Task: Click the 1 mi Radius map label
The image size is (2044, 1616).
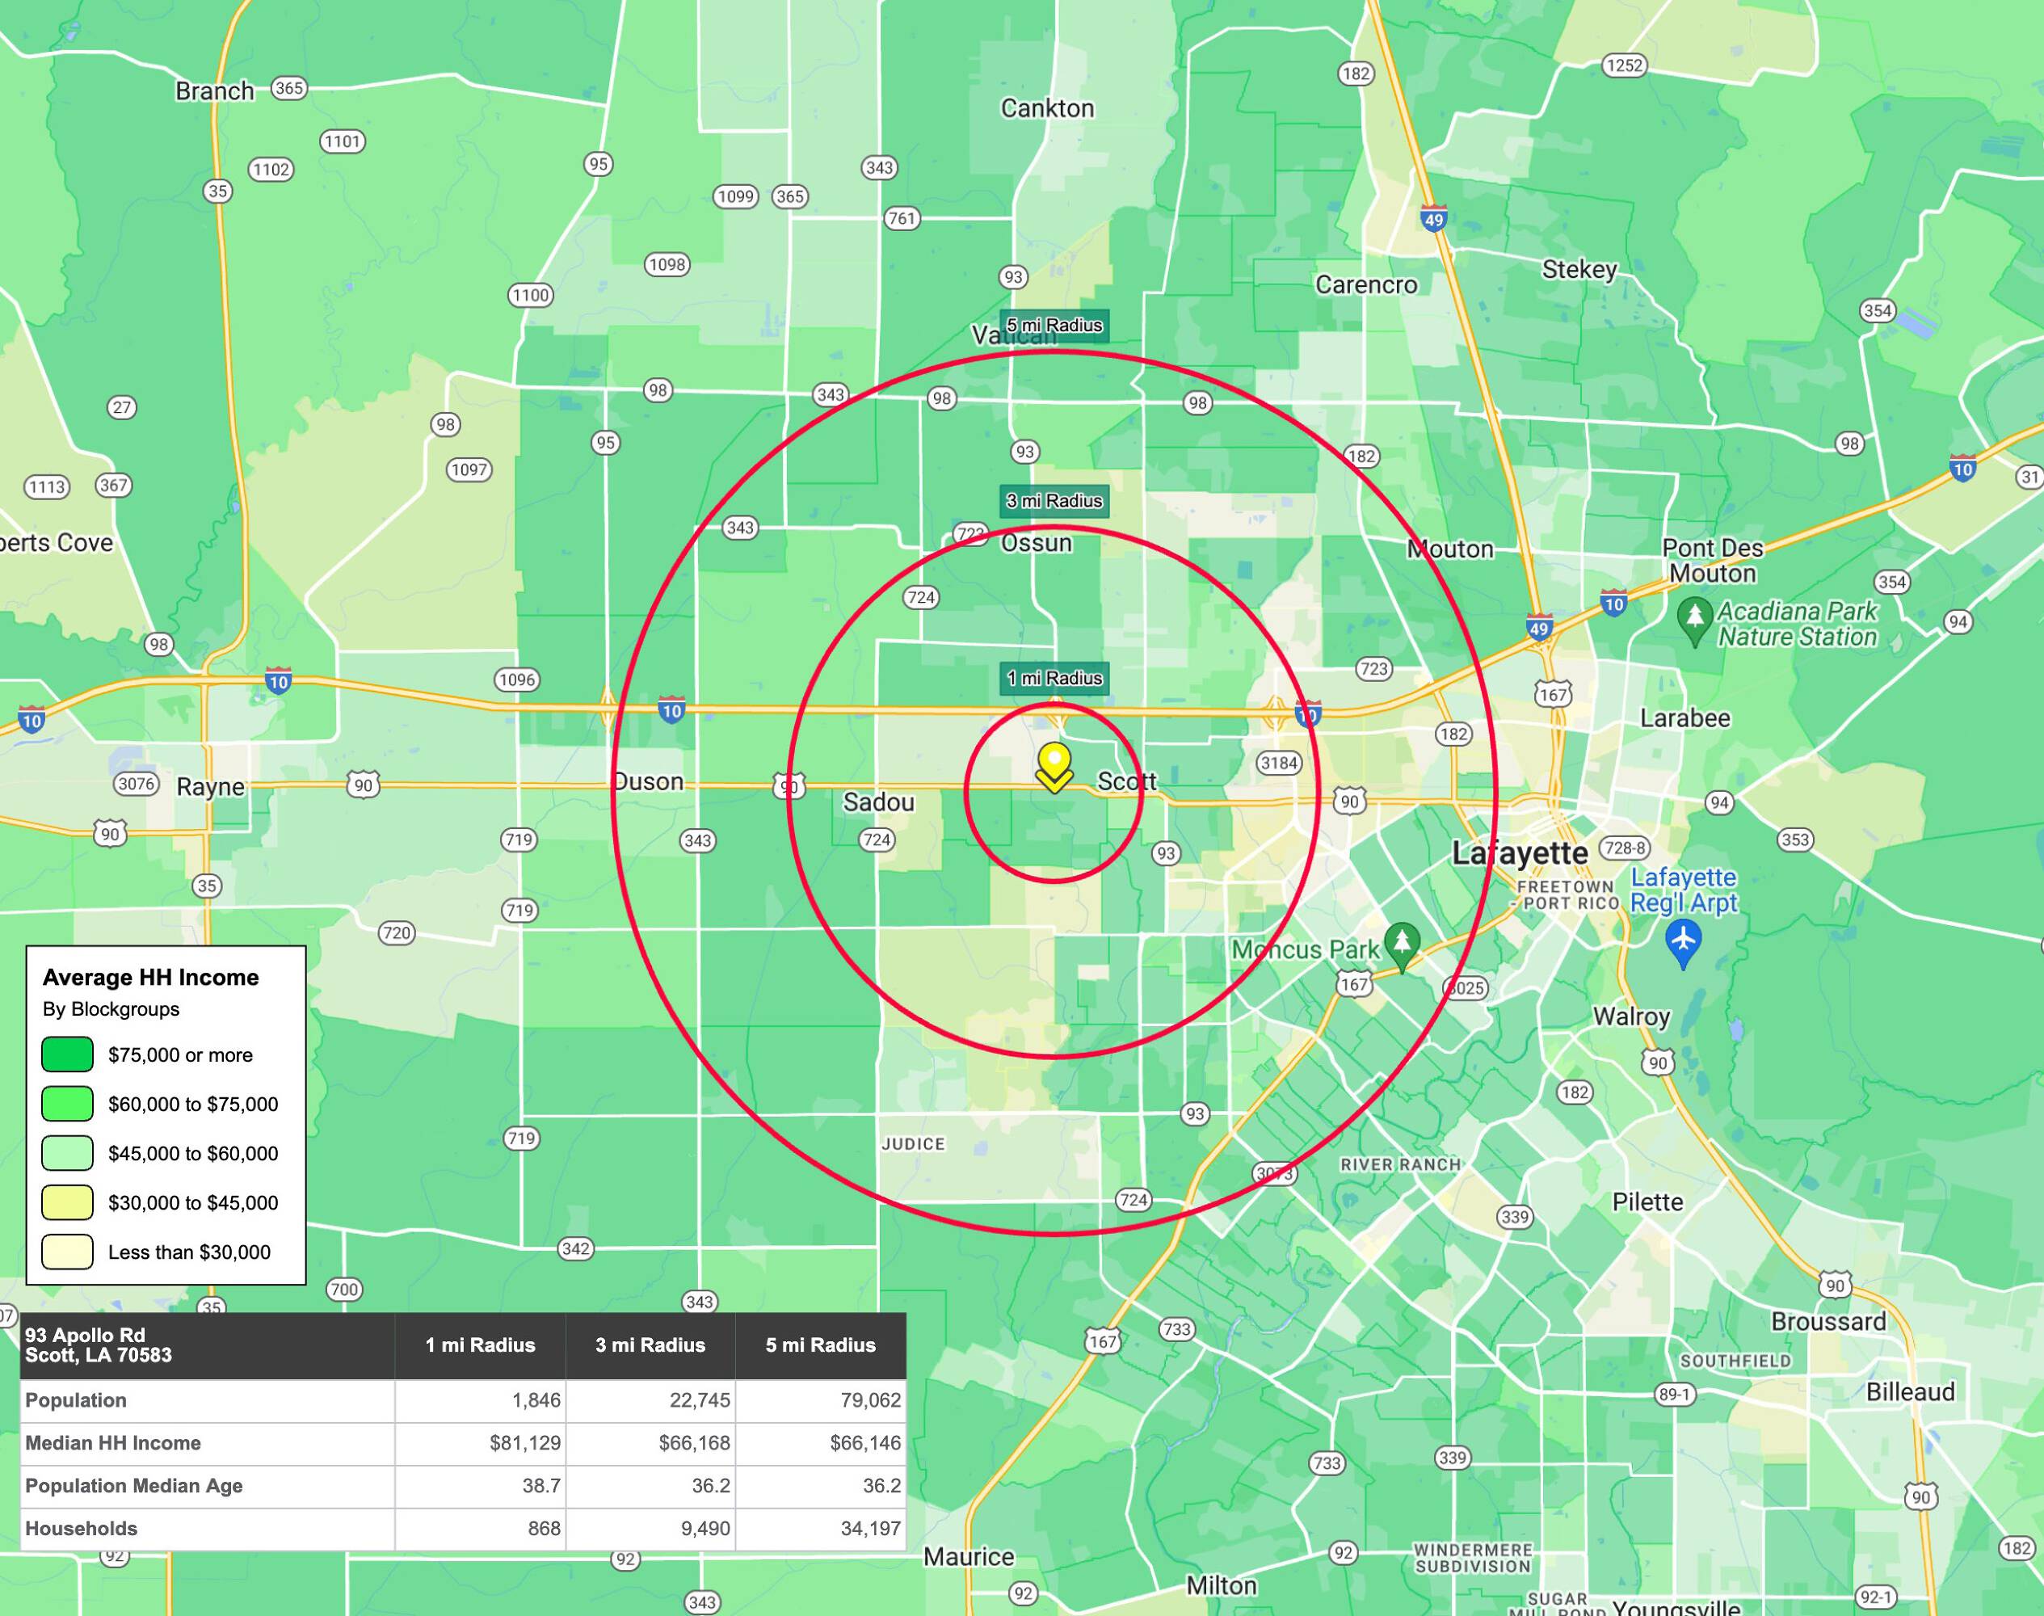Action: [1054, 677]
